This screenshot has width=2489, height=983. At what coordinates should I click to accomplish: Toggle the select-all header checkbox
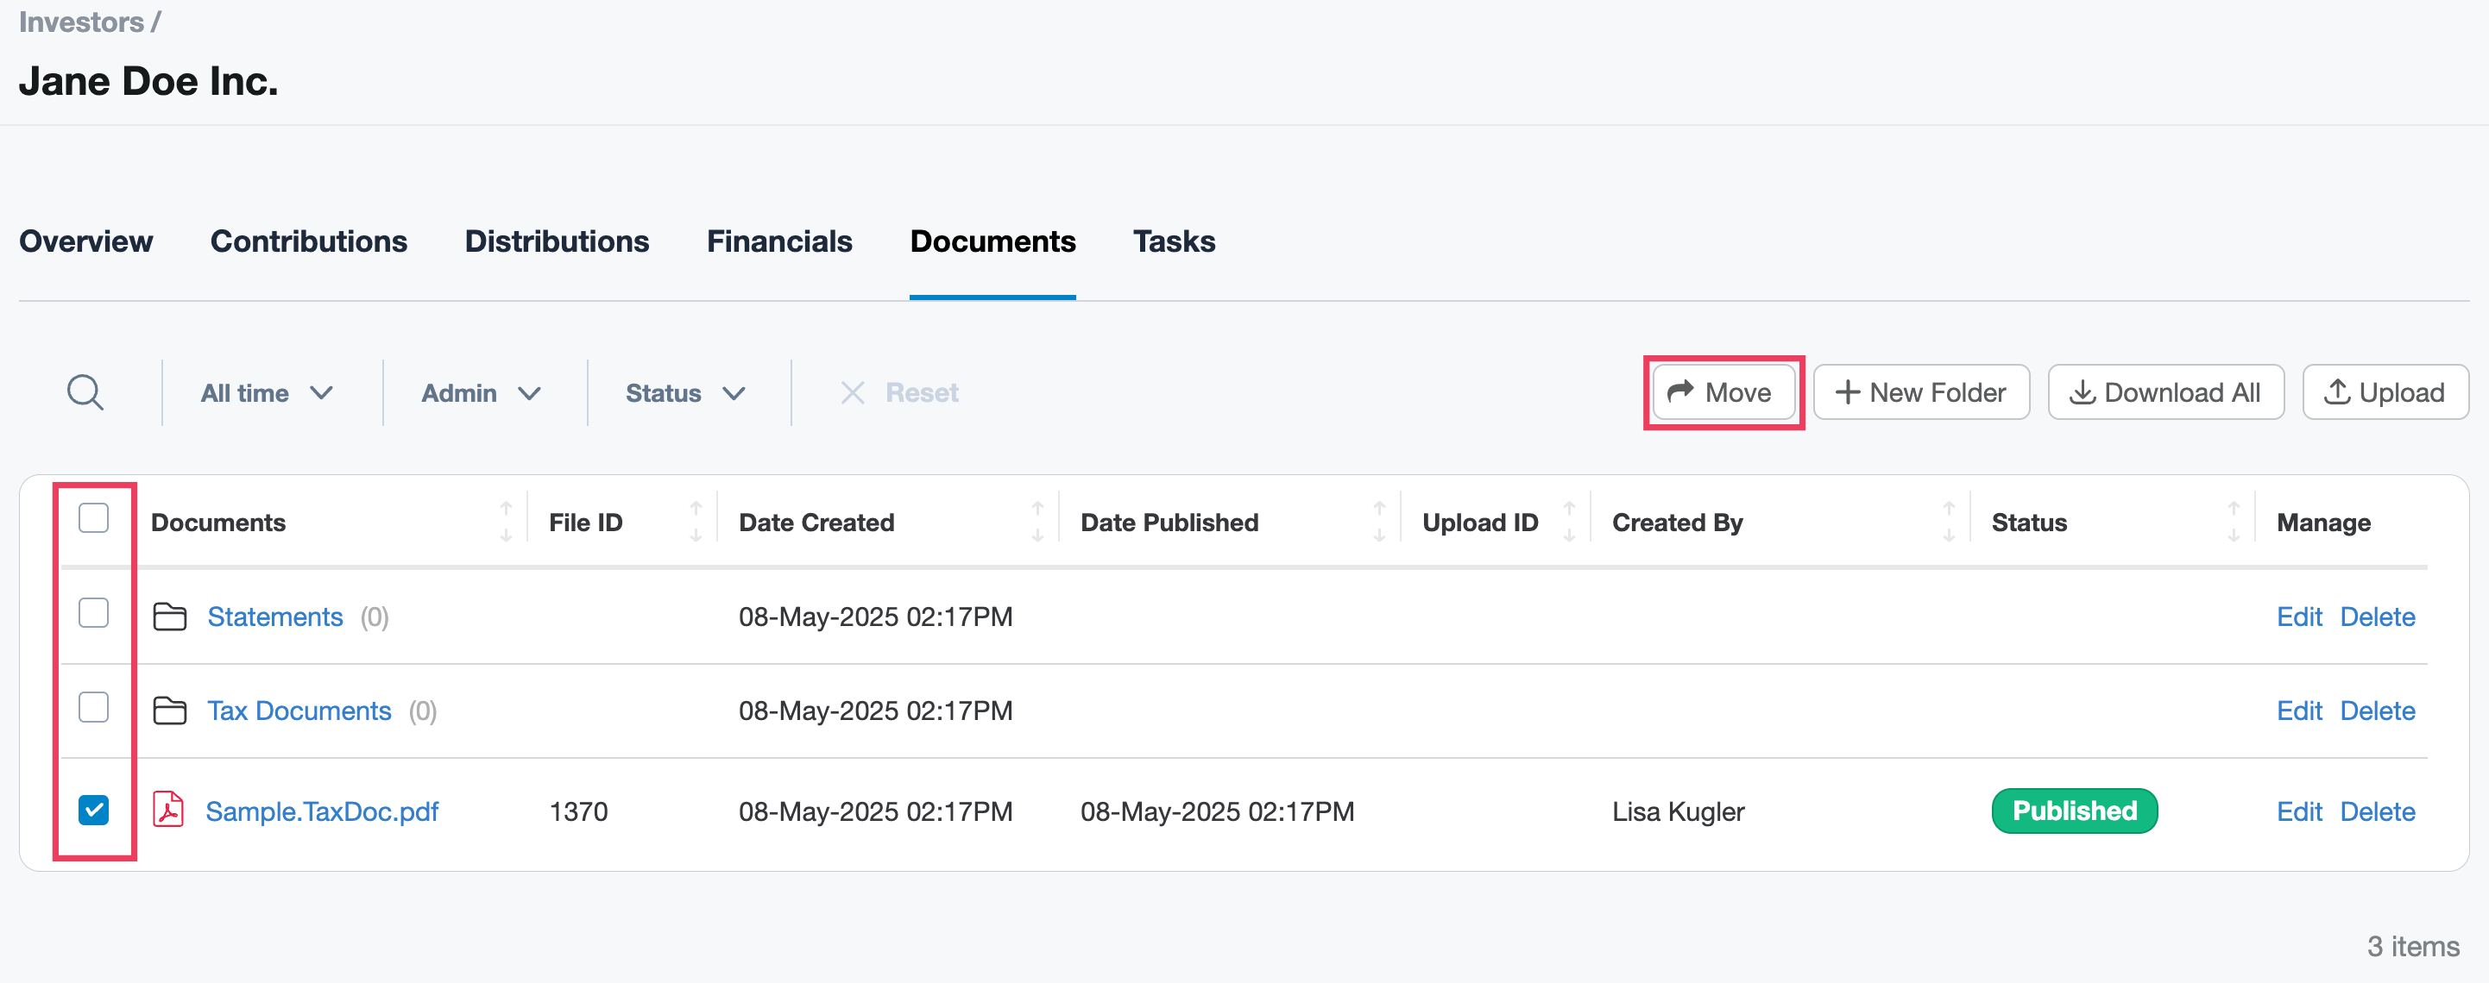(x=94, y=518)
